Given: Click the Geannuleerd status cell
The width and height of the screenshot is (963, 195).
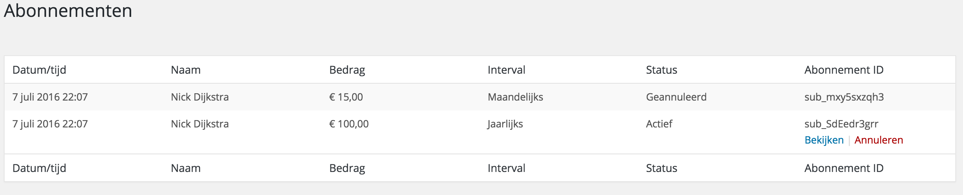Looking at the screenshot, I should tap(676, 97).
